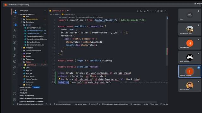The width and height of the screenshot is (202, 113).
Task: Select the userSlice.js editor tab
Action: click(59, 11)
